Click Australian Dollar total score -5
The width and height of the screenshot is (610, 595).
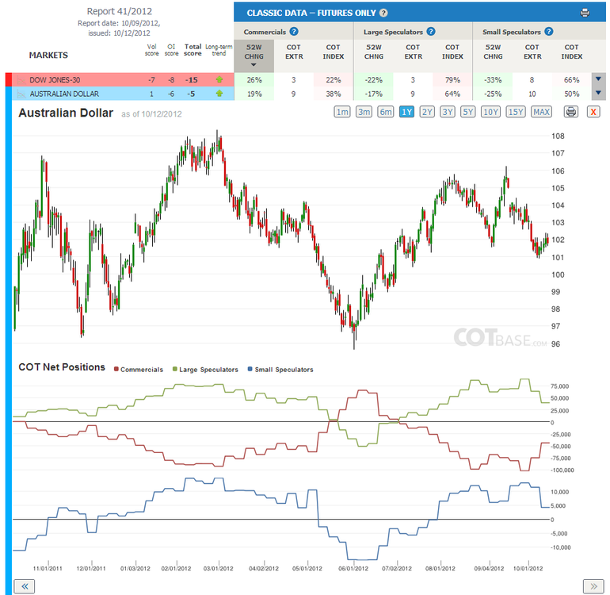coord(191,94)
